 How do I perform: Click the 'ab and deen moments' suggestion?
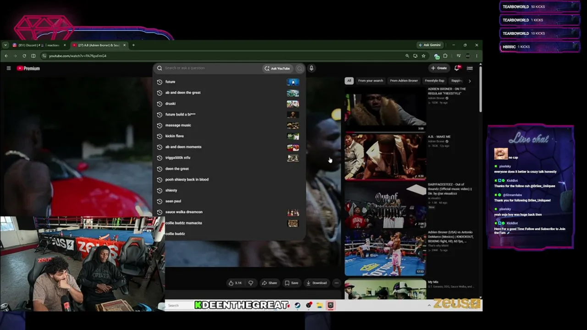pyautogui.click(x=228, y=147)
